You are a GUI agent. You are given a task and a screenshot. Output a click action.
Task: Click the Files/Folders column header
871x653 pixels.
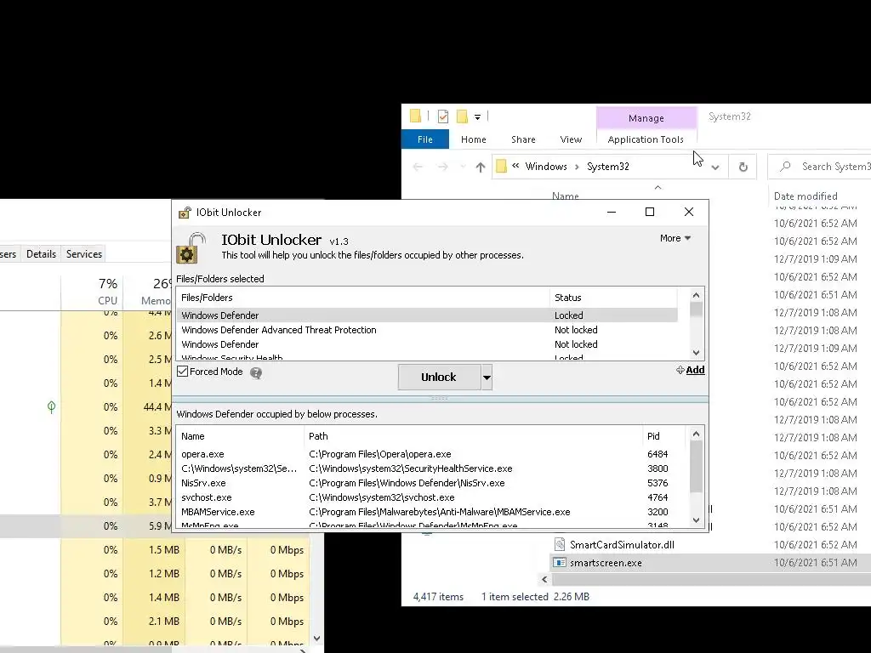[x=362, y=298]
